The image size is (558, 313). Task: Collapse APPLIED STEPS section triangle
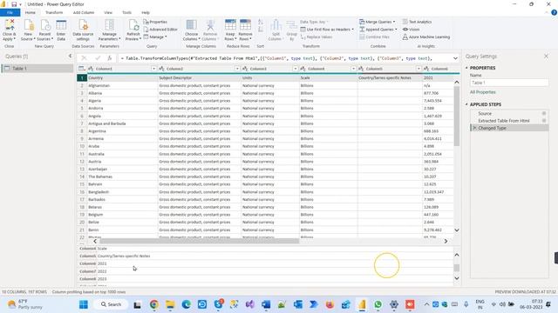pyautogui.click(x=466, y=104)
